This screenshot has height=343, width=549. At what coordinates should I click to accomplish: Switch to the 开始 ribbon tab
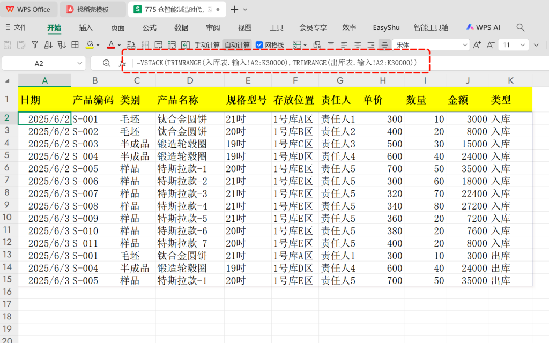pyautogui.click(x=54, y=28)
